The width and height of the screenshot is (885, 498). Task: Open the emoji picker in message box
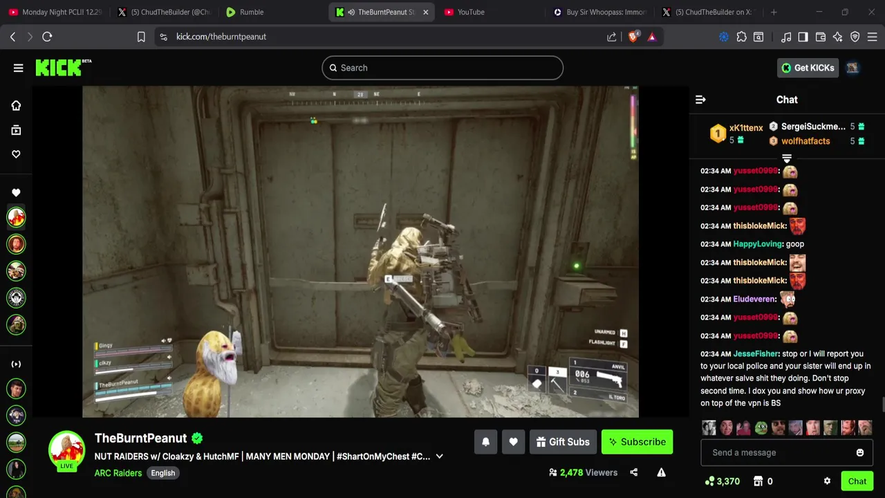[x=860, y=452]
